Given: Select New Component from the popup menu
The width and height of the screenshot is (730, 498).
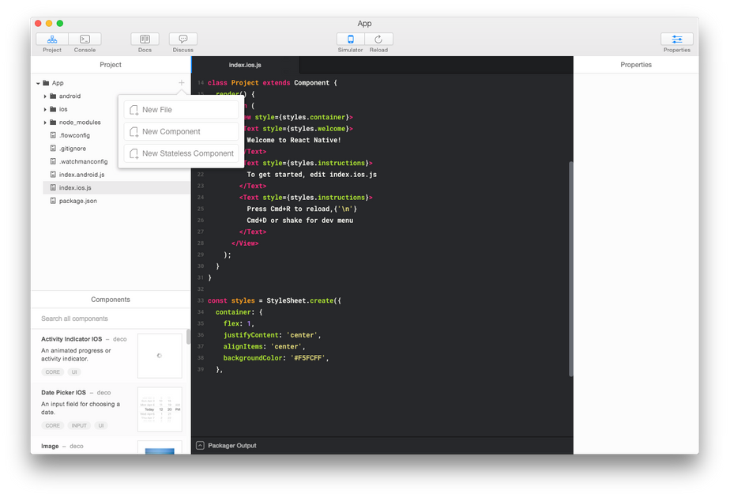Looking at the screenshot, I should pyautogui.click(x=180, y=131).
